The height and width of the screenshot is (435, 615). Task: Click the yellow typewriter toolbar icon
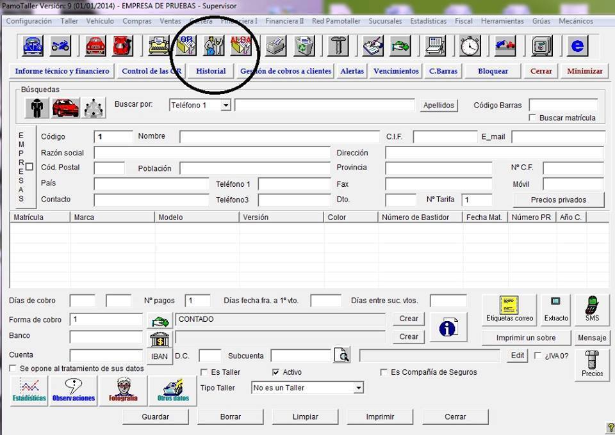pyautogui.click(x=158, y=46)
